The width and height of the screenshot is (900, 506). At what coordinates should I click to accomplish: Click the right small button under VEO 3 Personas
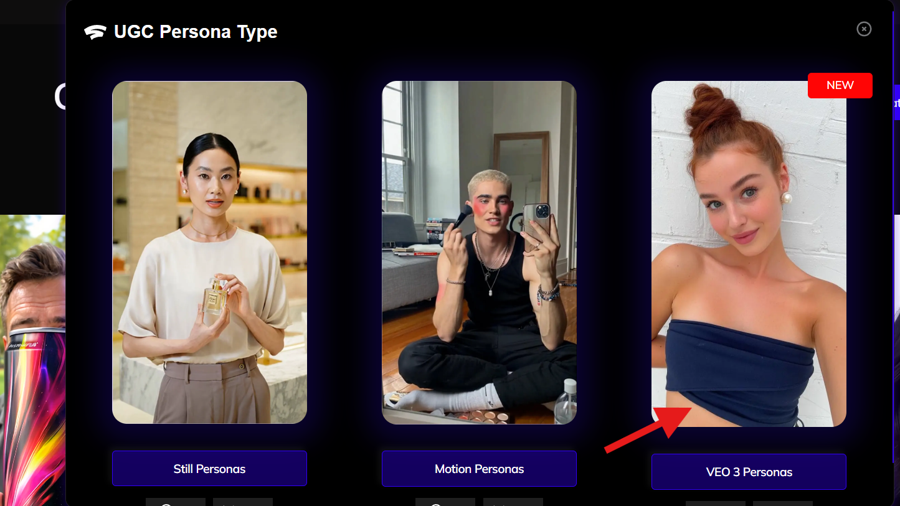pyautogui.click(x=782, y=504)
